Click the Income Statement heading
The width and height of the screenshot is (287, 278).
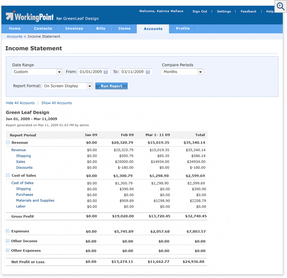coord(34,48)
